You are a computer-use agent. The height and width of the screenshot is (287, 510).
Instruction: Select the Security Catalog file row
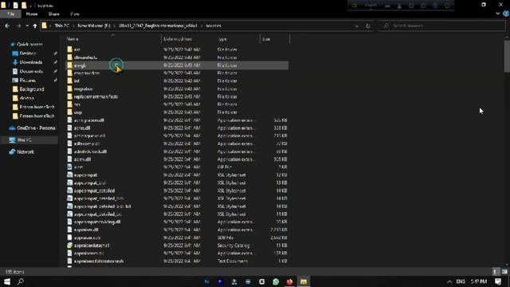177,246
